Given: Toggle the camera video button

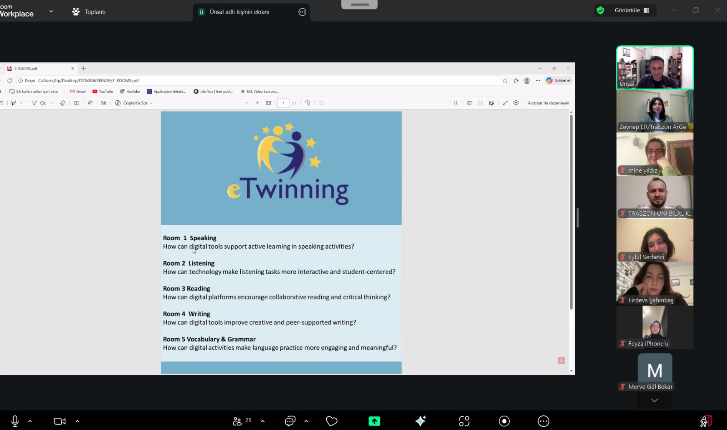Looking at the screenshot, I should [x=60, y=421].
